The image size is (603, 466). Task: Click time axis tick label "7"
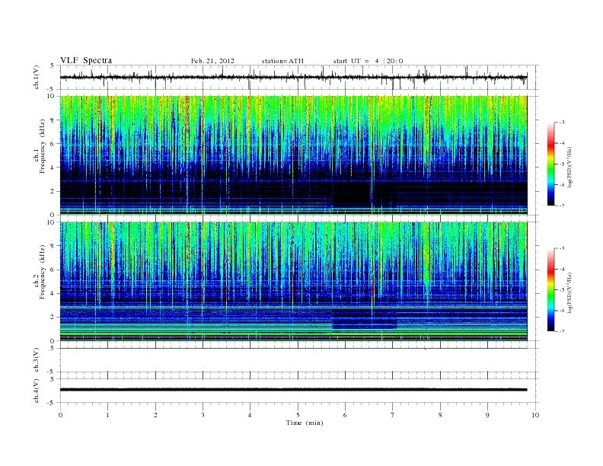[393, 415]
